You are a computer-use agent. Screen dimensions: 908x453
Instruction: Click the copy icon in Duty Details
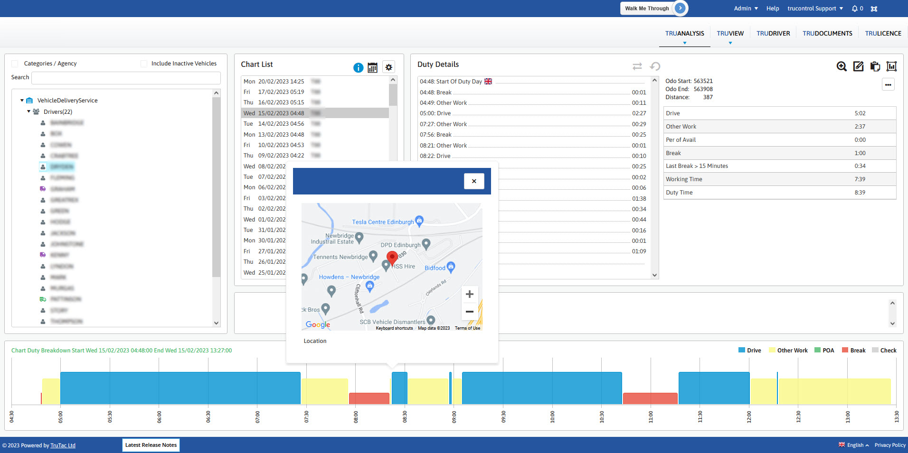coord(875,66)
